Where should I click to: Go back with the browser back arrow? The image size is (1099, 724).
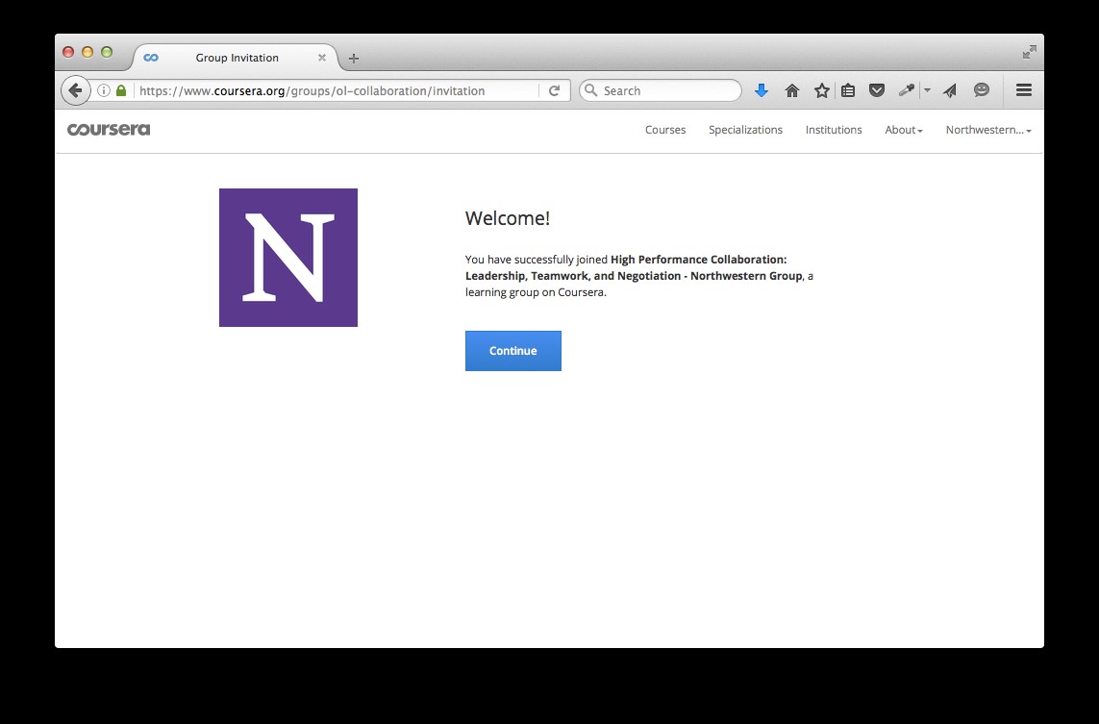[x=75, y=90]
